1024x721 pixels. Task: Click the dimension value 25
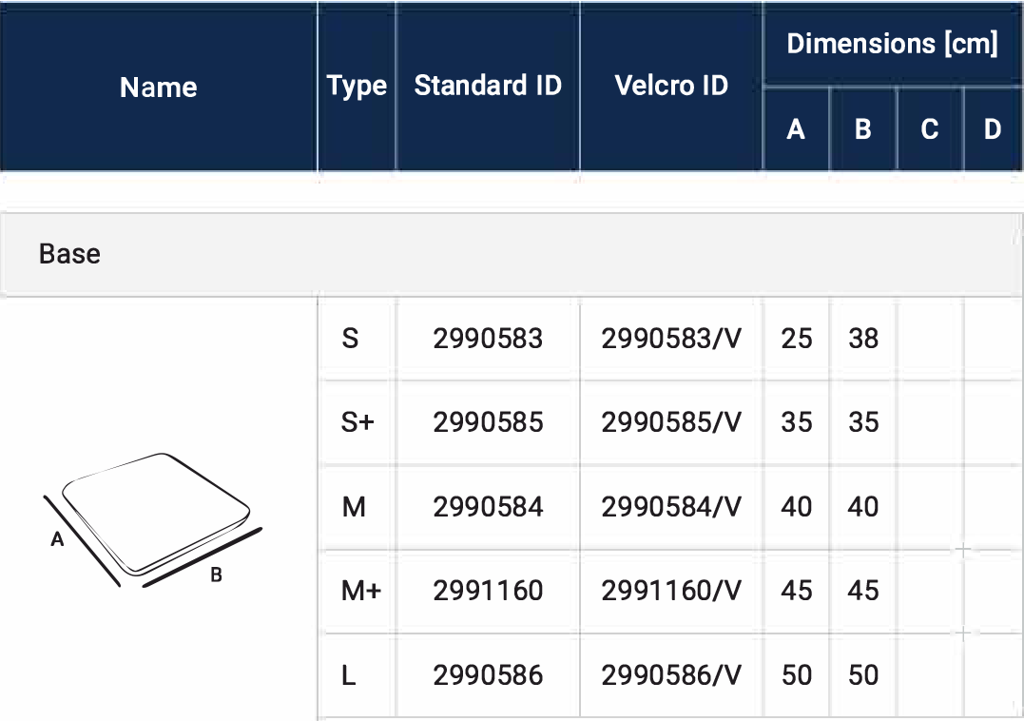click(797, 339)
